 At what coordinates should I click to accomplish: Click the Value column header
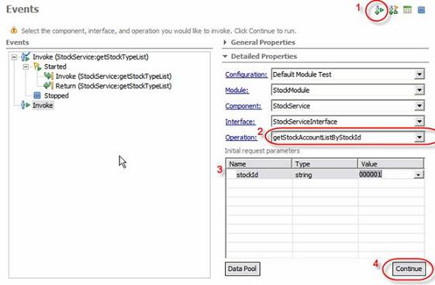click(x=391, y=163)
